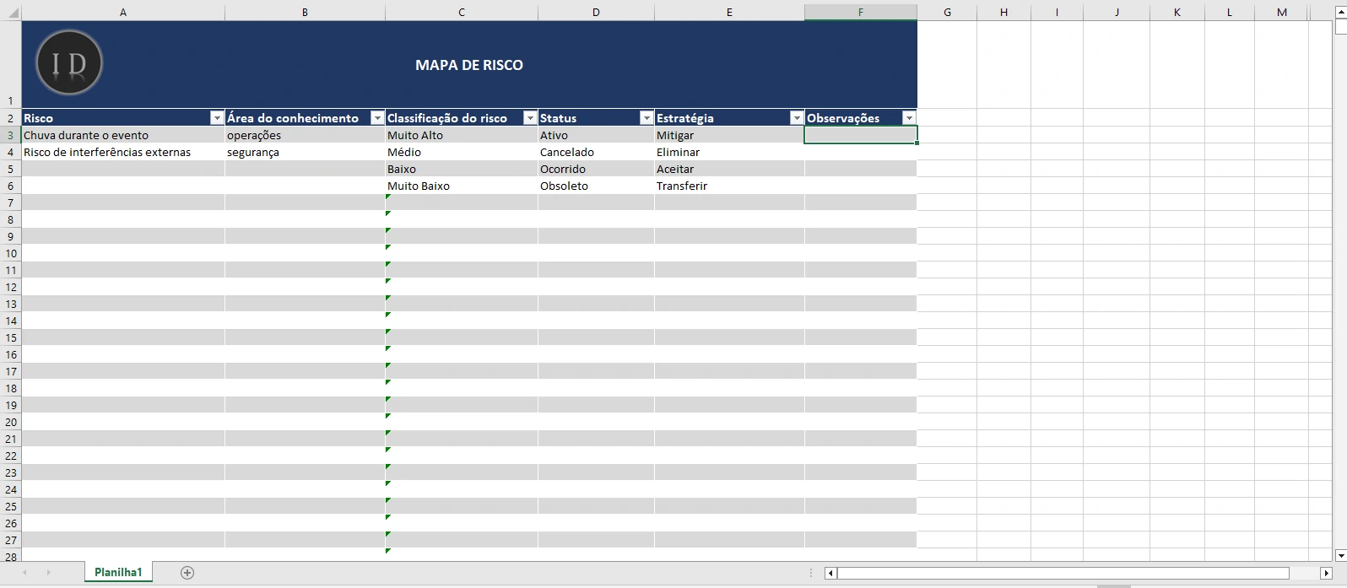Click horizontal scrollbar left arrow
The image size is (1347, 588).
(830, 574)
